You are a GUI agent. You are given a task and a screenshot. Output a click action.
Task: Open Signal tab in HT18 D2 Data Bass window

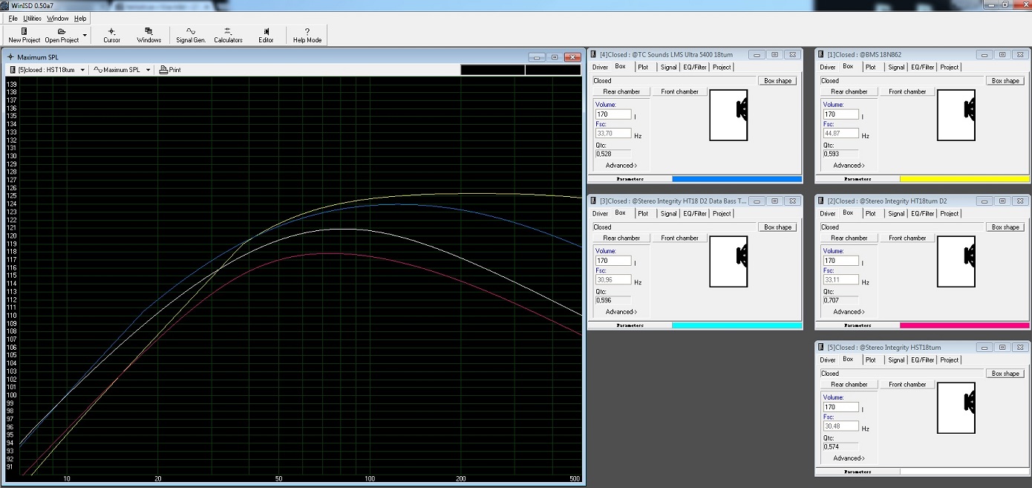[669, 214]
